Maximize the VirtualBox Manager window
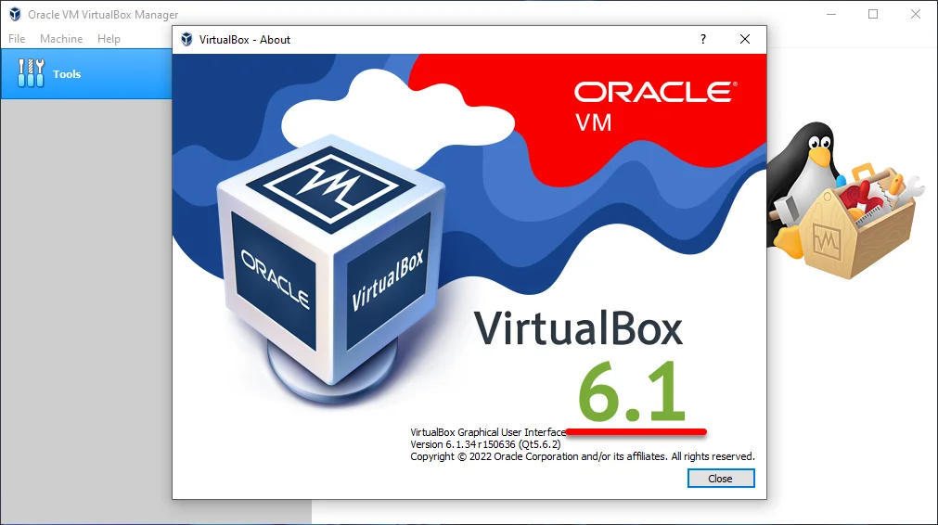Viewport: 938px width, 525px height. [x=873, y=14]
